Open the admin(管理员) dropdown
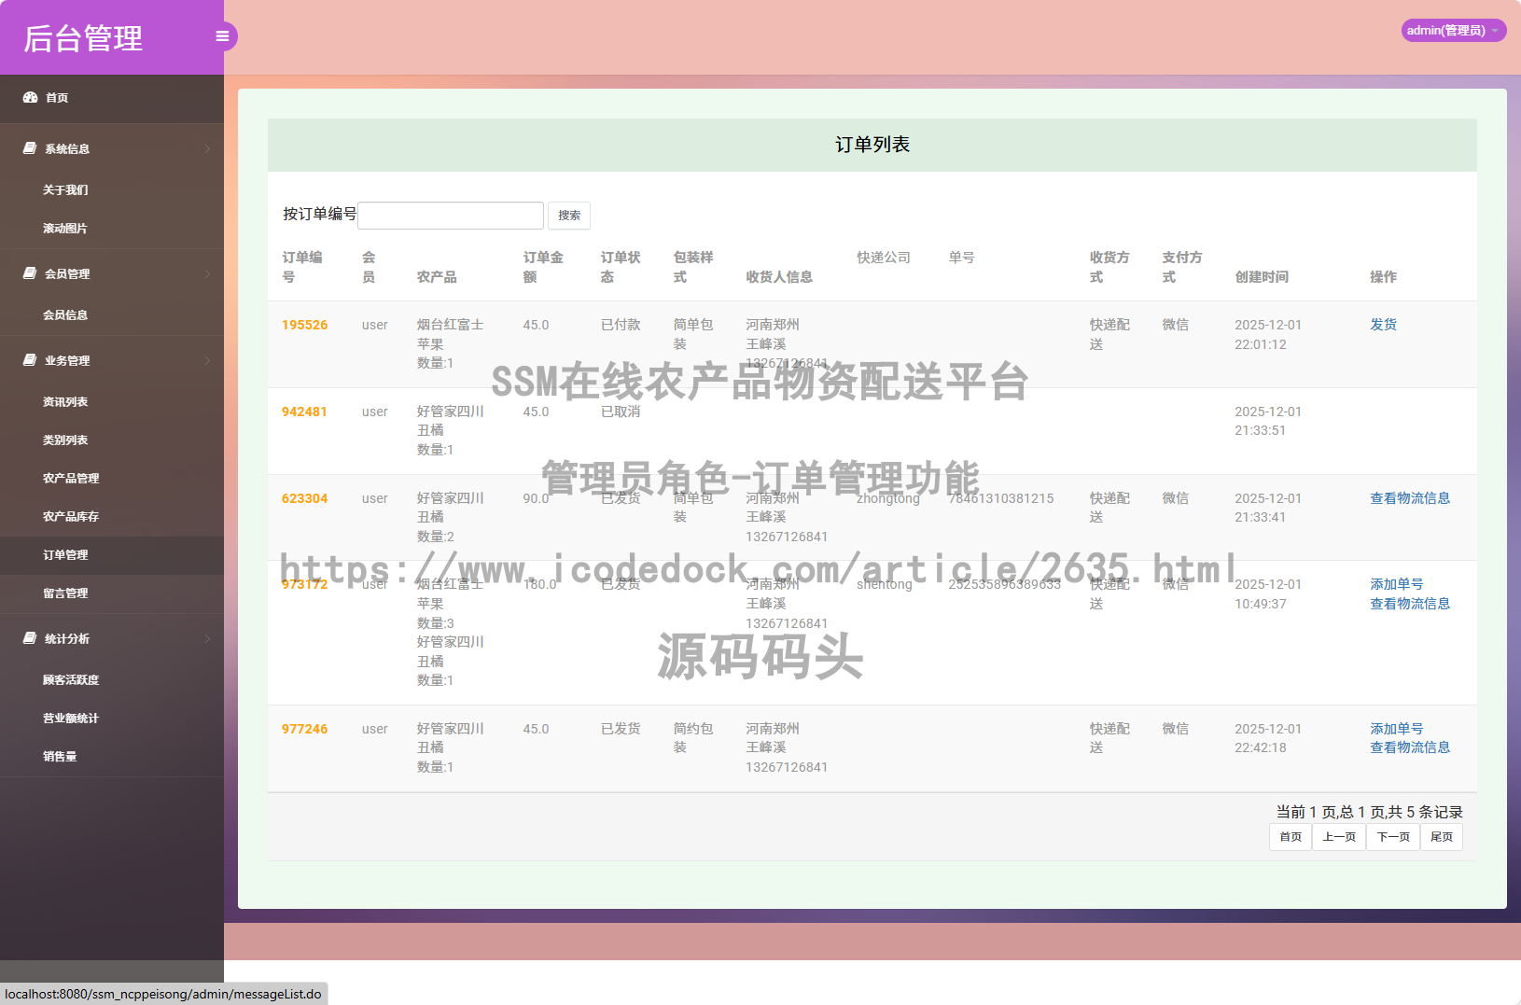 click(1452, 30)
